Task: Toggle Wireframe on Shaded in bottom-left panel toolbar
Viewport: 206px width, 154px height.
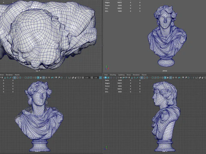Action: pyautogui.click(x=43, y=78)
